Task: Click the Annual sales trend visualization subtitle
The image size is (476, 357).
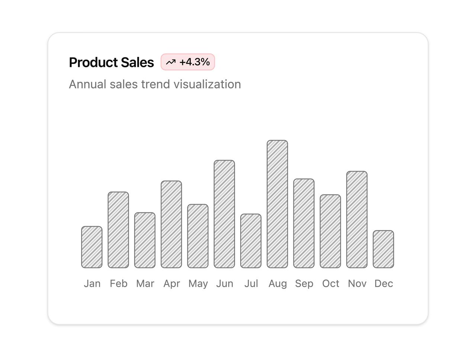Action: 155,84
